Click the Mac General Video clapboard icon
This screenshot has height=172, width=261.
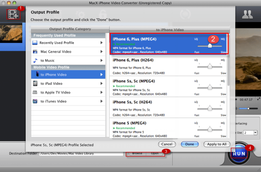point(35,52)
